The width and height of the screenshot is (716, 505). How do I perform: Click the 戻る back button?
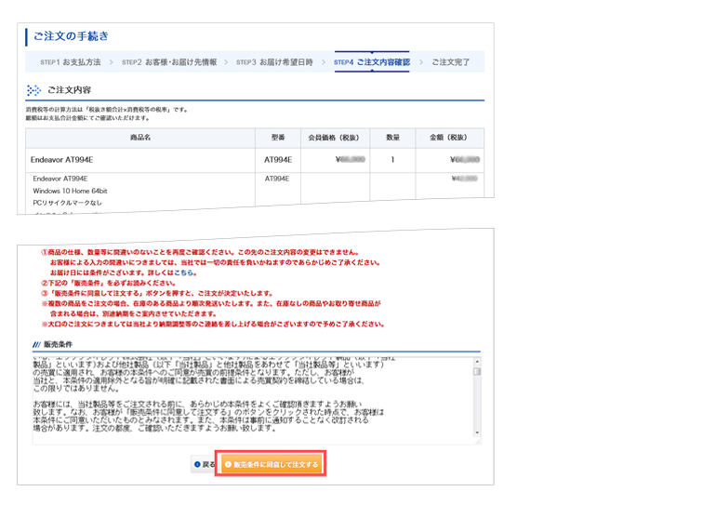click(205, 464)
